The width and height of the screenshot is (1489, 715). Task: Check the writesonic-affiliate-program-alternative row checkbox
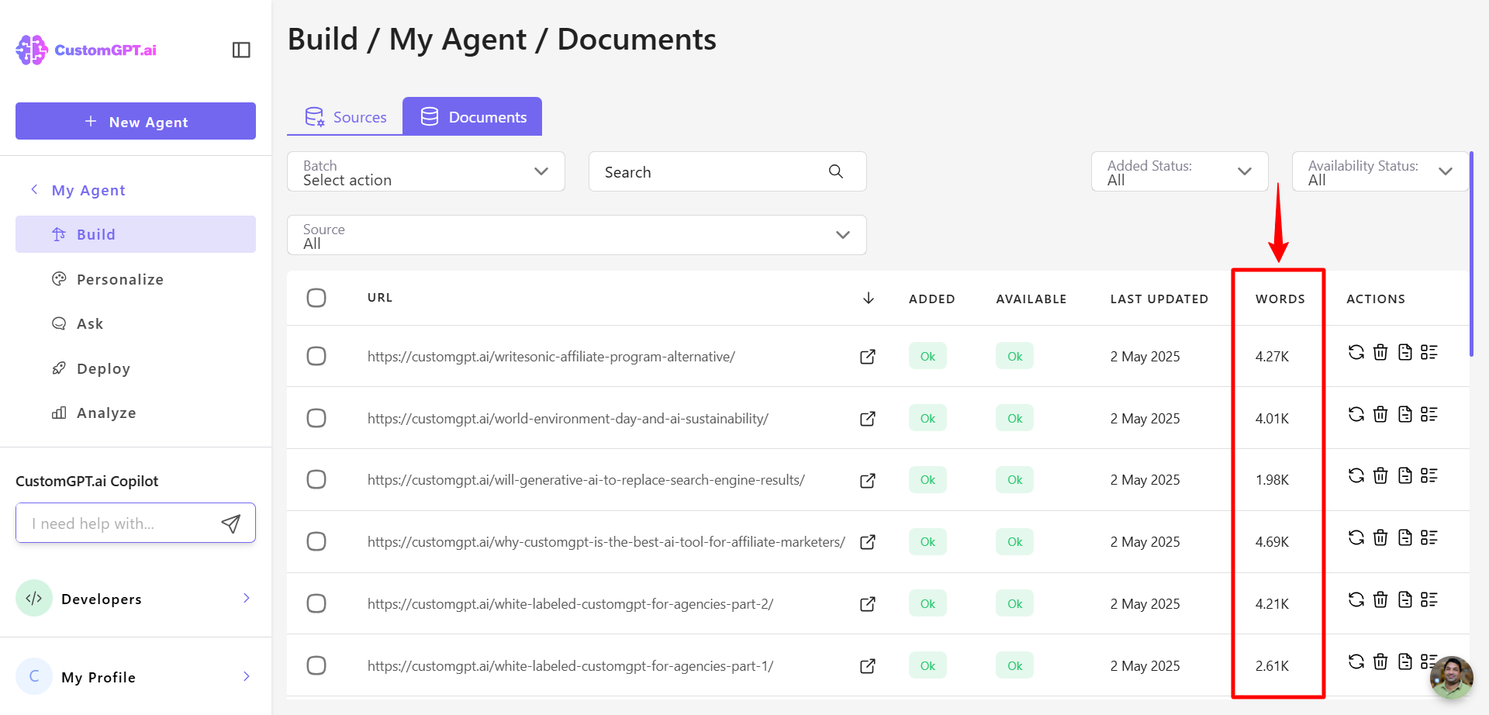click(316, 356)
